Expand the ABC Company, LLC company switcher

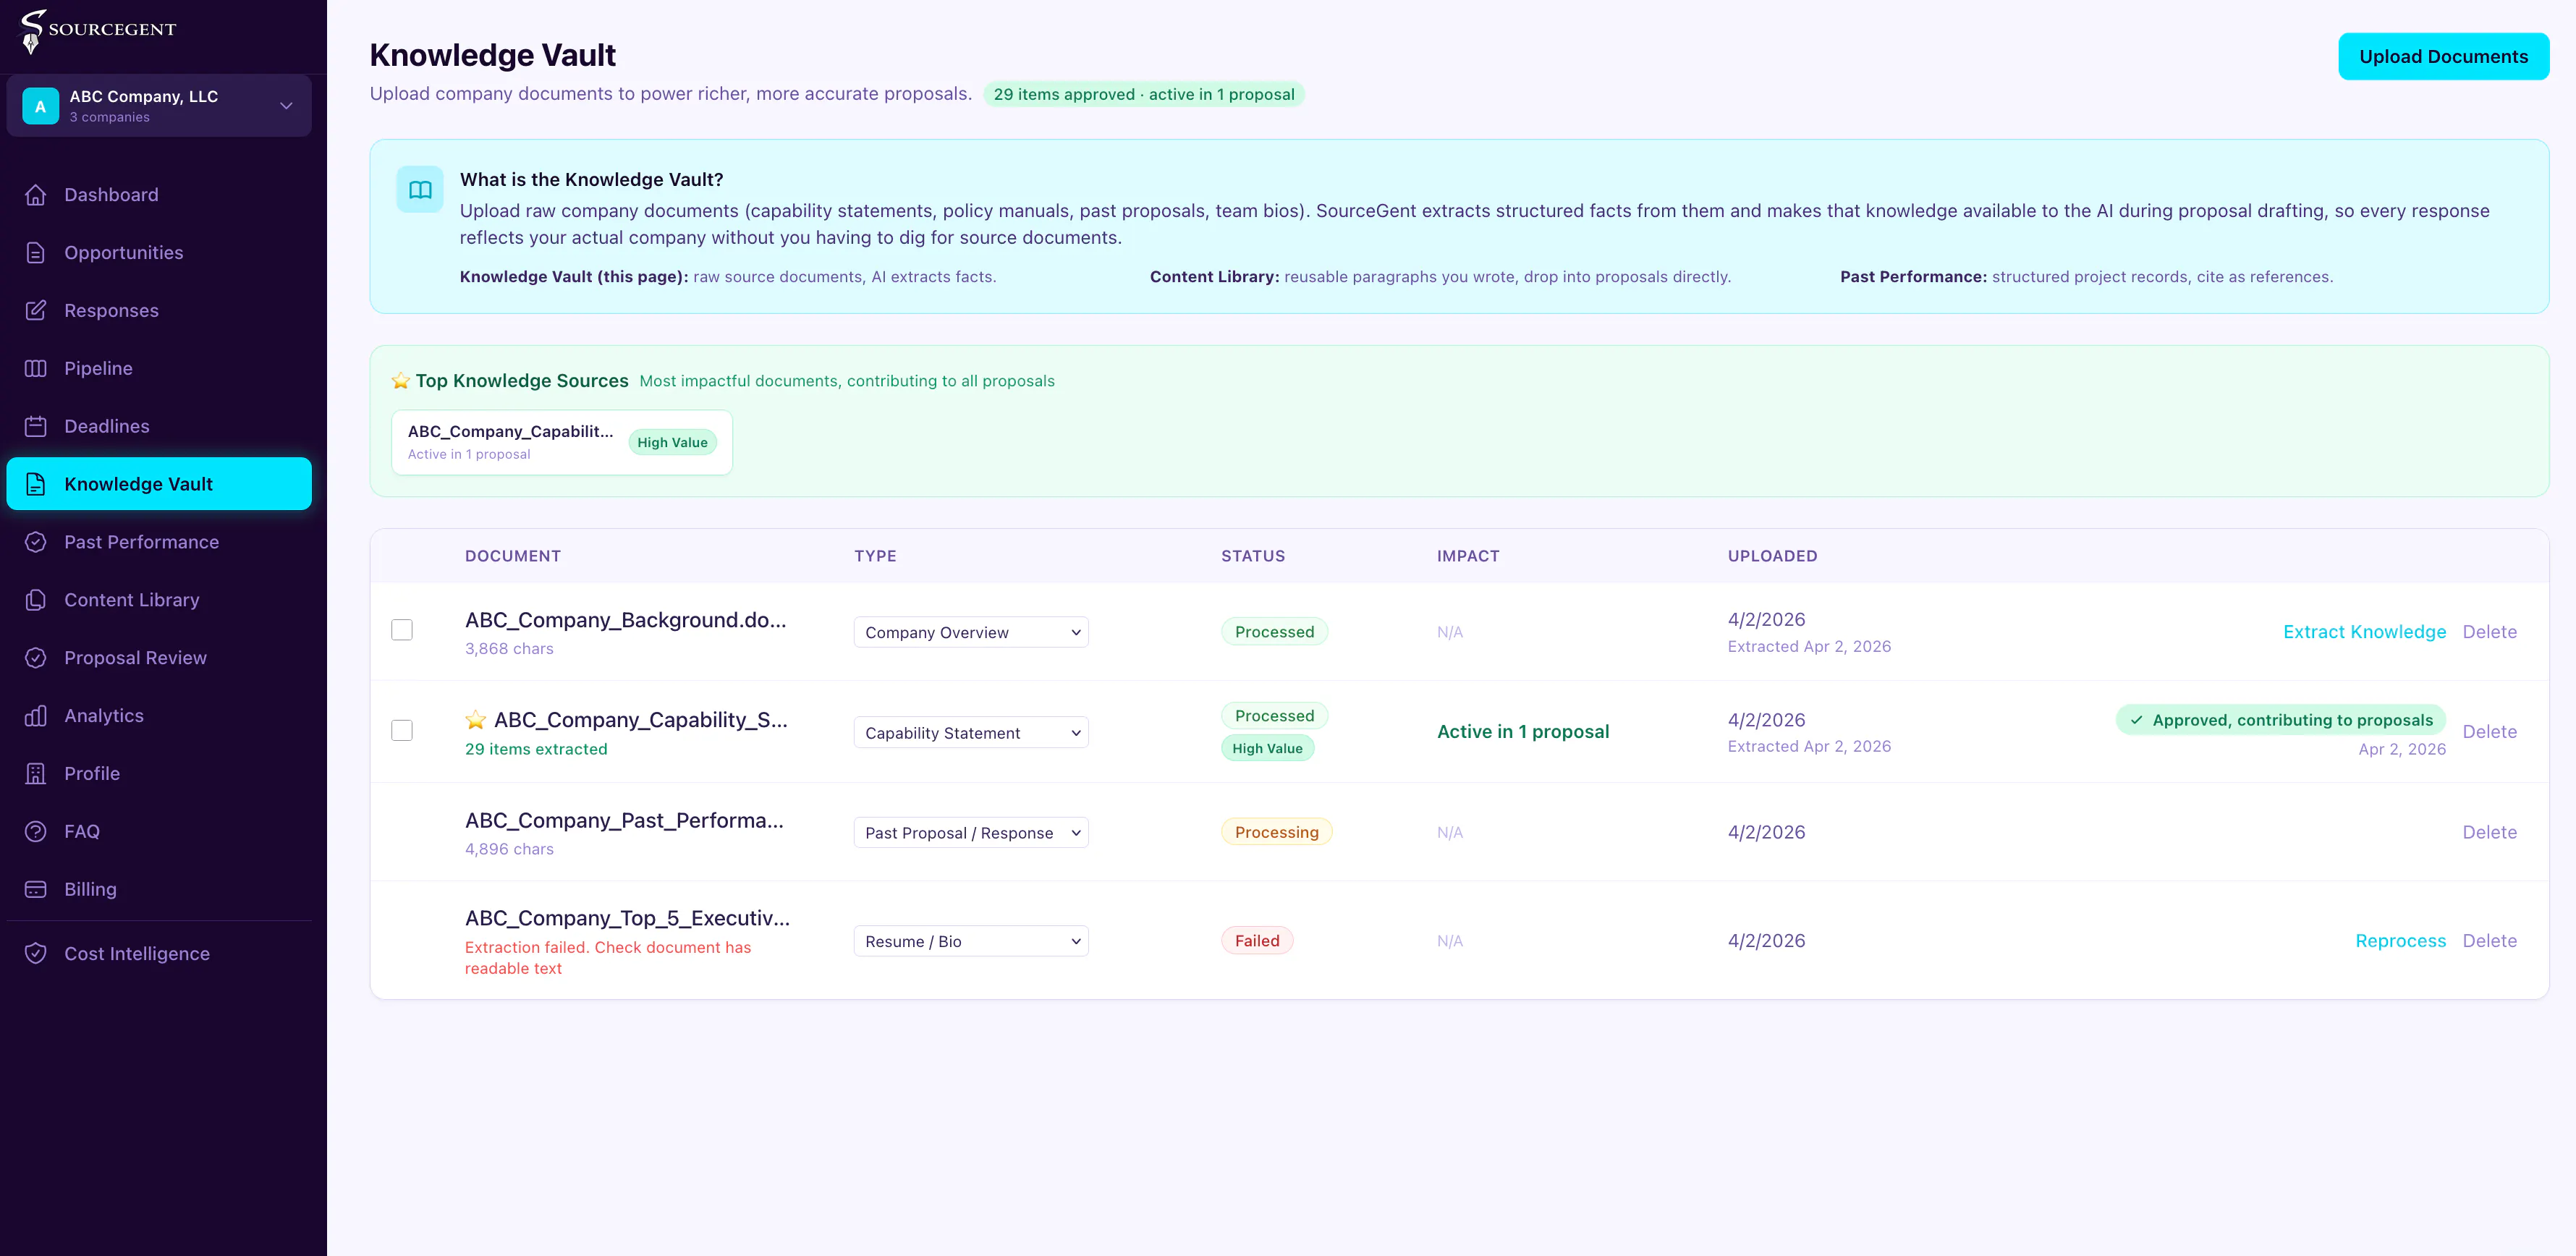tap(159, 106)
